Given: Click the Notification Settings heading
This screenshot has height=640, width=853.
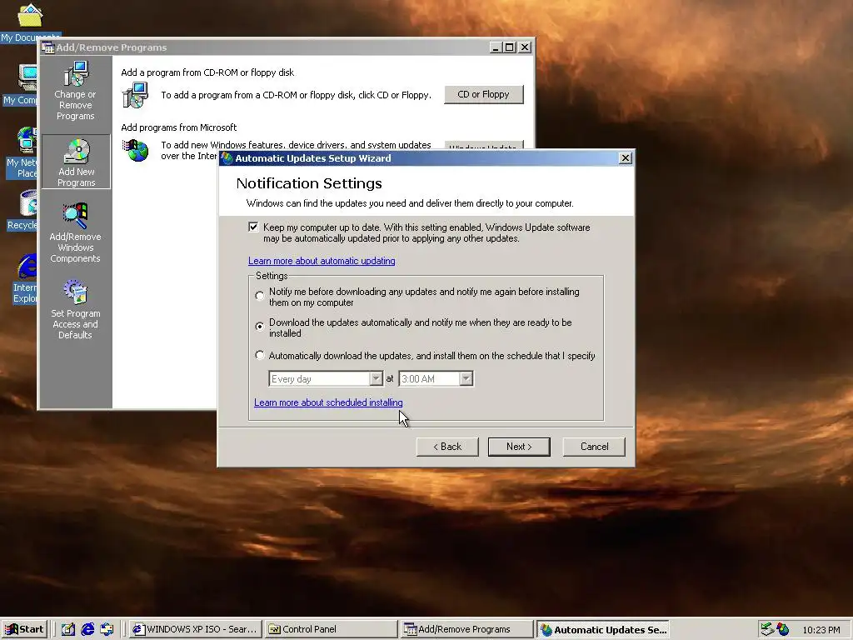Looking at the screenshot, I should tap(309, 183).
